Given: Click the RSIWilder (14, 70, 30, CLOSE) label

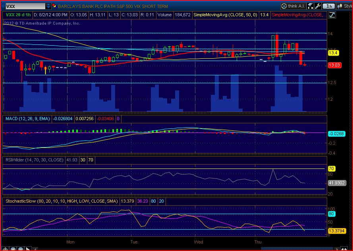Looking at the screenshot, I should [35, 160].
